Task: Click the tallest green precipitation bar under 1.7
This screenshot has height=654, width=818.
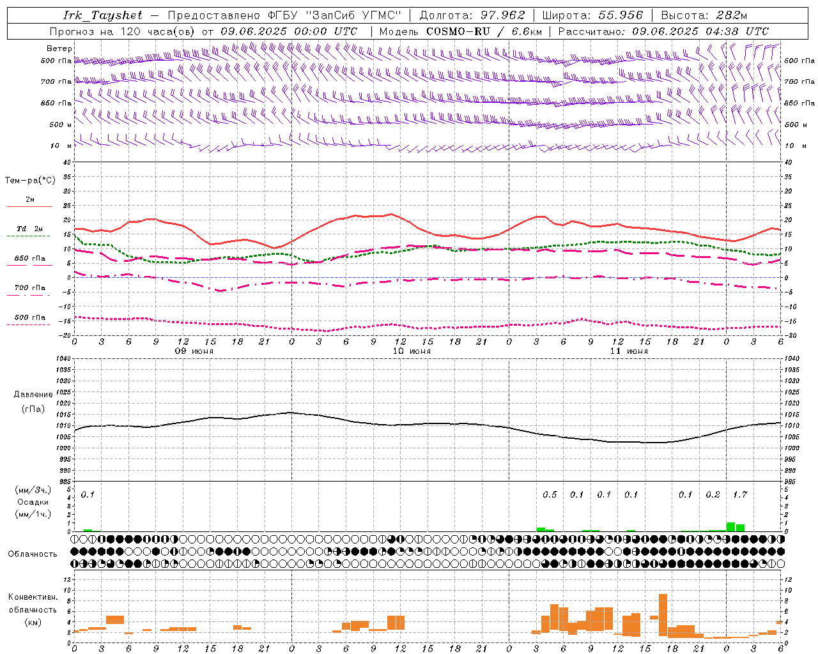Action: click(731, 527)
